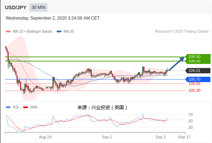Toggle the MA 20 + Bollinger Bands legend
Viewport: 212px width, 143px height.
coord(29,31)
